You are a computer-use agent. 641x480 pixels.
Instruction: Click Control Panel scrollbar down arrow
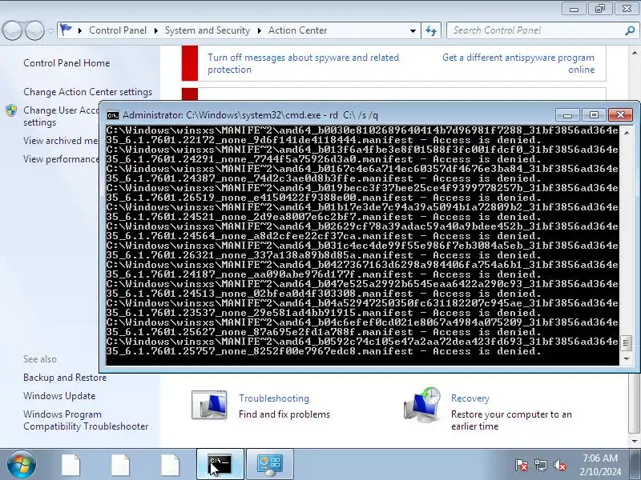tap(635, 442)
